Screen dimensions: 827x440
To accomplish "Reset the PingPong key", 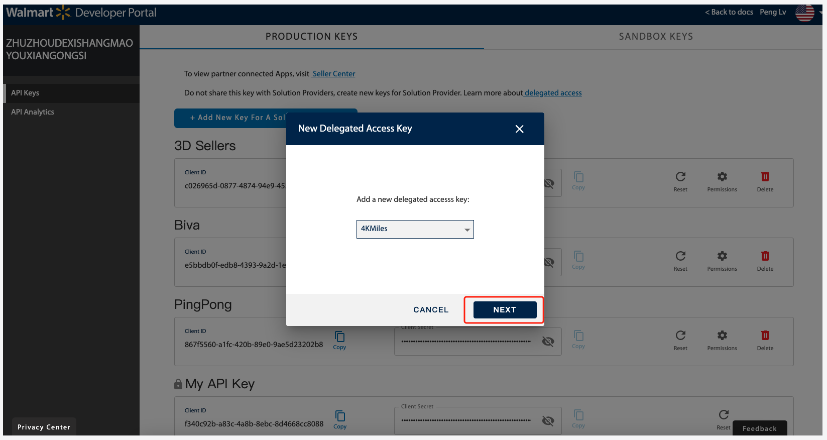I will point(680,341).
